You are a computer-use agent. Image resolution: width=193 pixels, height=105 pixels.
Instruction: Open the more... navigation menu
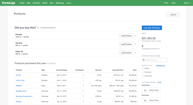[x=69, y=3]
